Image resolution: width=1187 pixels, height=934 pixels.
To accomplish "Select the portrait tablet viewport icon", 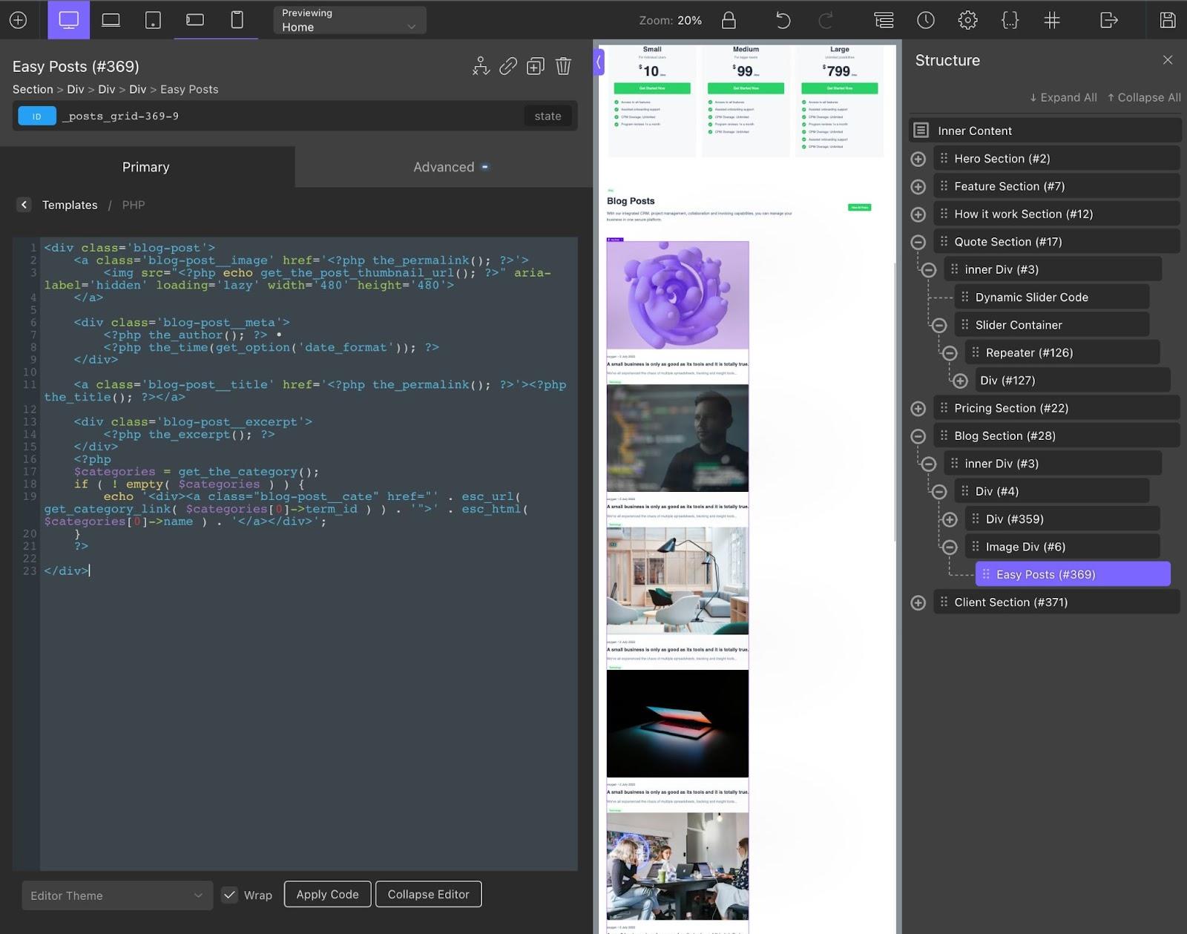I will [153, 20].
